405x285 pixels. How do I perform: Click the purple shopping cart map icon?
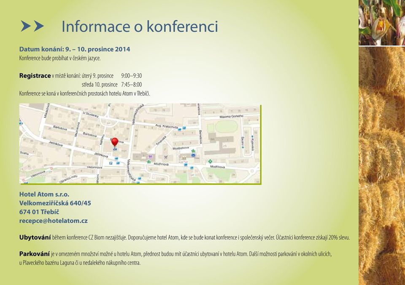[150, 157]
